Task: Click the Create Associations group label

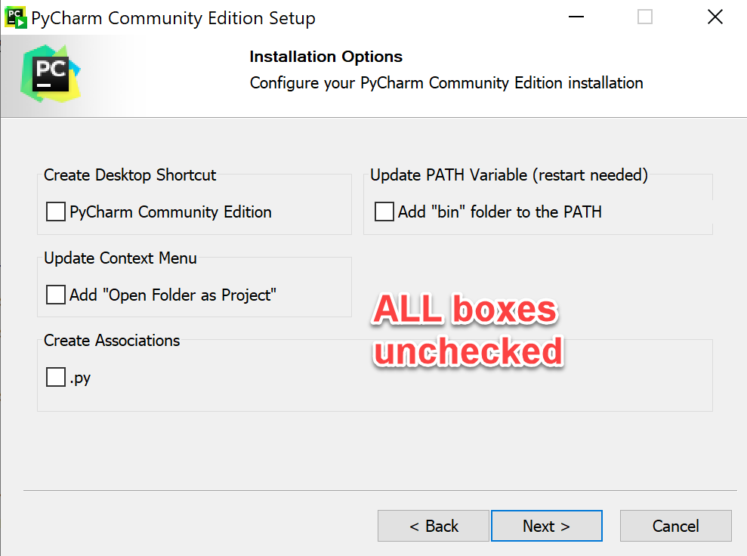Action: [111, 341]
